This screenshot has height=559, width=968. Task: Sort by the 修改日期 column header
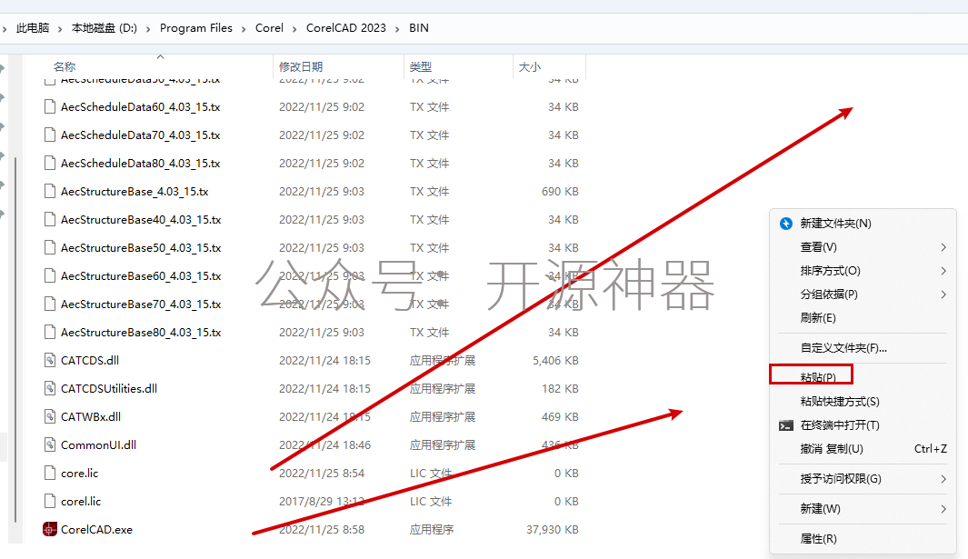[301, 66]
